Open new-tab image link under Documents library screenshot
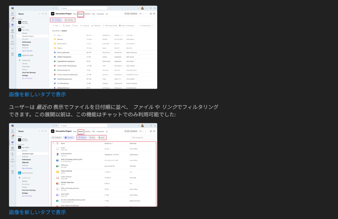Screen dimensions: 338x219 [x=37, y=94]
